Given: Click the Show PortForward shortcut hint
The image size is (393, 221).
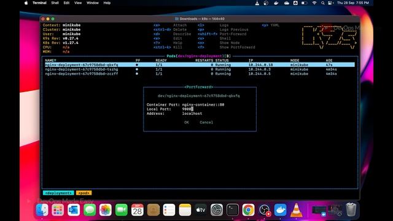Looking at the screenshot, I should [x=227, y=47].
